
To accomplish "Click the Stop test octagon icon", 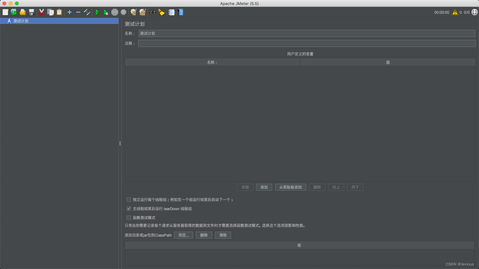I will [115, 12].
